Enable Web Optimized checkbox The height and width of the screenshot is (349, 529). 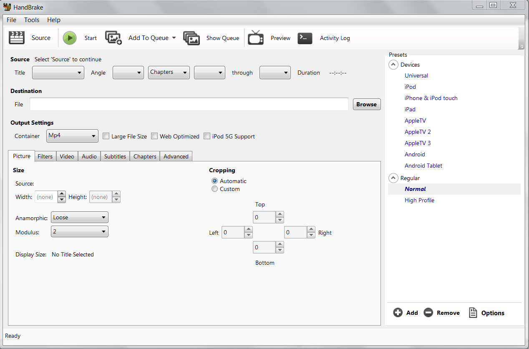point(154,136)
